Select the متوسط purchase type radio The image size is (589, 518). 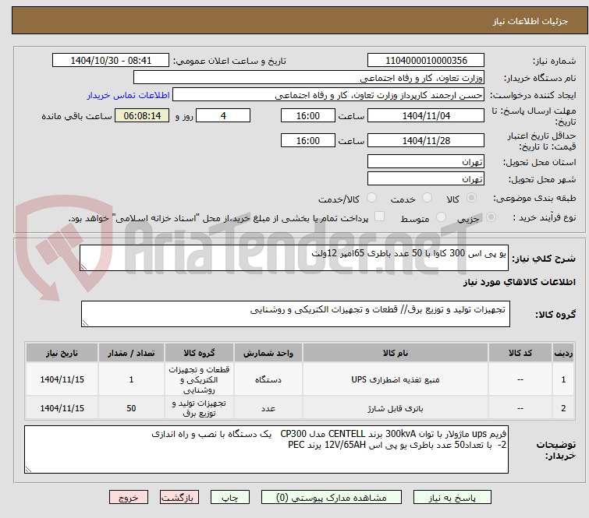point(441,217)
